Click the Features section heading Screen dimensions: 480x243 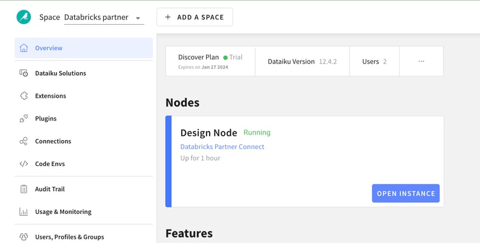[x=189, y=233]
